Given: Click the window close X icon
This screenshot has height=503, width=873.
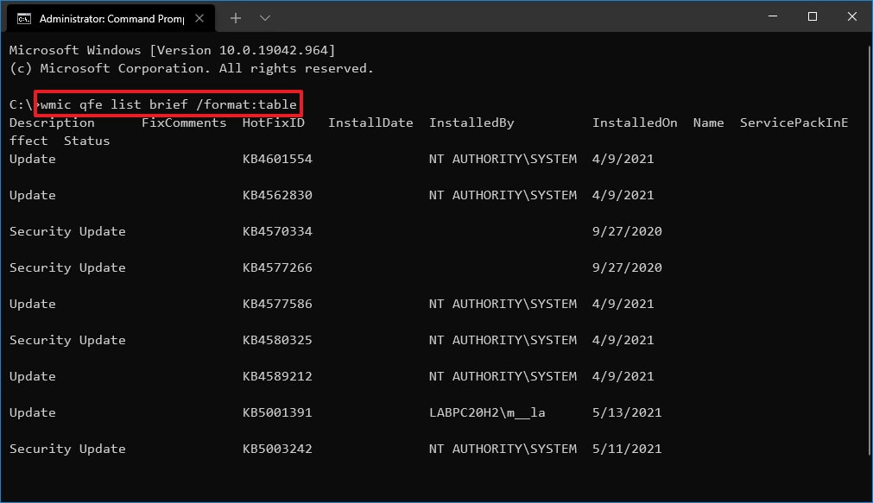Looking at the screenshot, I should click(852, 16).
